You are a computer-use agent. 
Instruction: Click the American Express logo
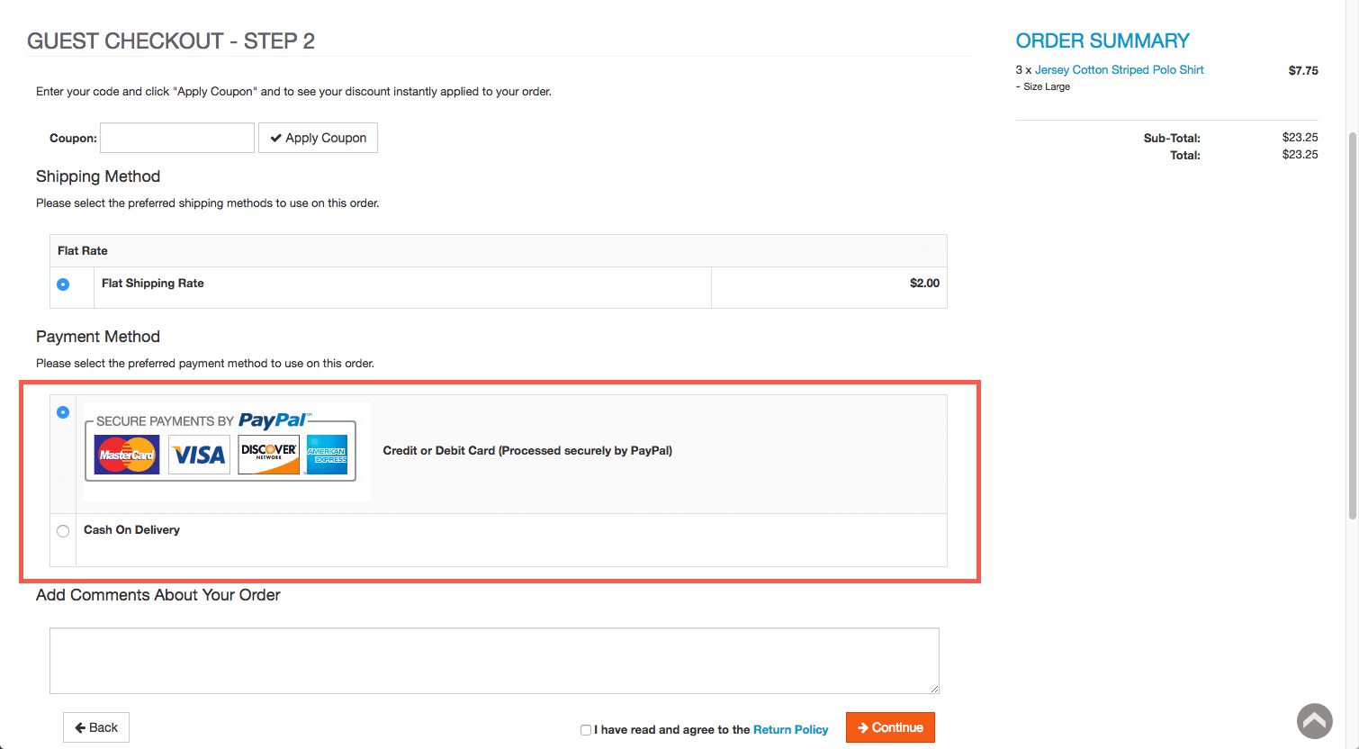coord(327,455)
